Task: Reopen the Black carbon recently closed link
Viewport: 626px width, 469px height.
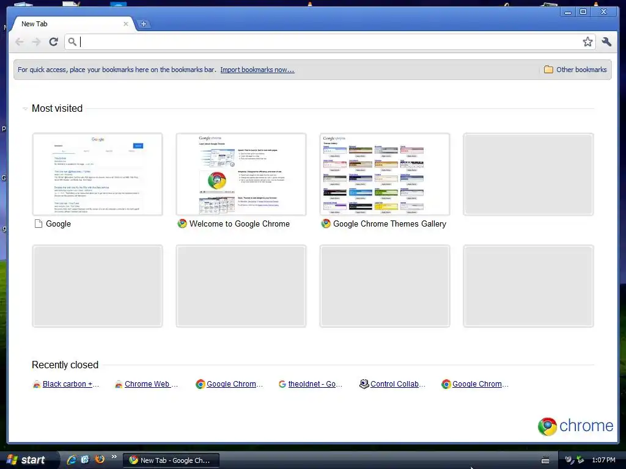Action: coord(71,384)
